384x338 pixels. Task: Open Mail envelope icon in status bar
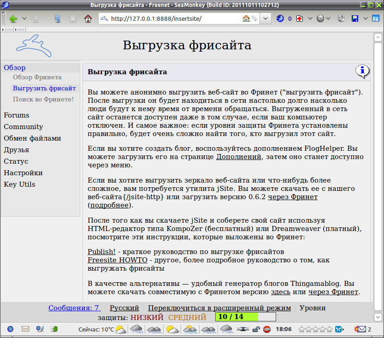coord(25,329)
